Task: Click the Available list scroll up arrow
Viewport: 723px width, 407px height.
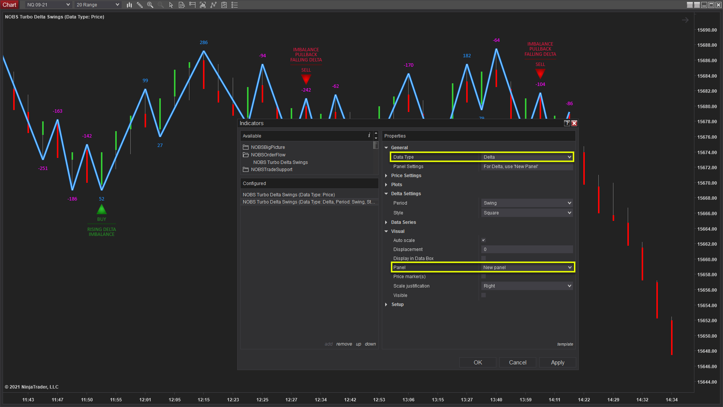Action: [x=376, y=133]
